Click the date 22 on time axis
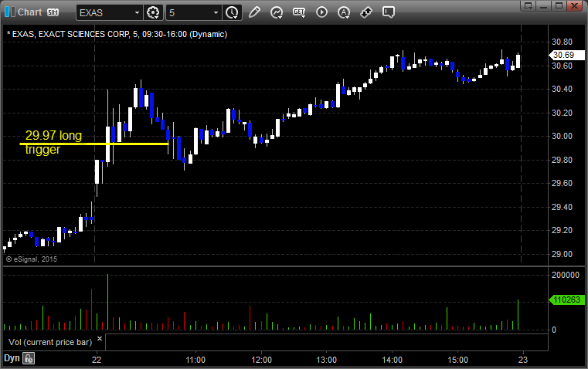 pyautogui.click(x=97, y=360)
